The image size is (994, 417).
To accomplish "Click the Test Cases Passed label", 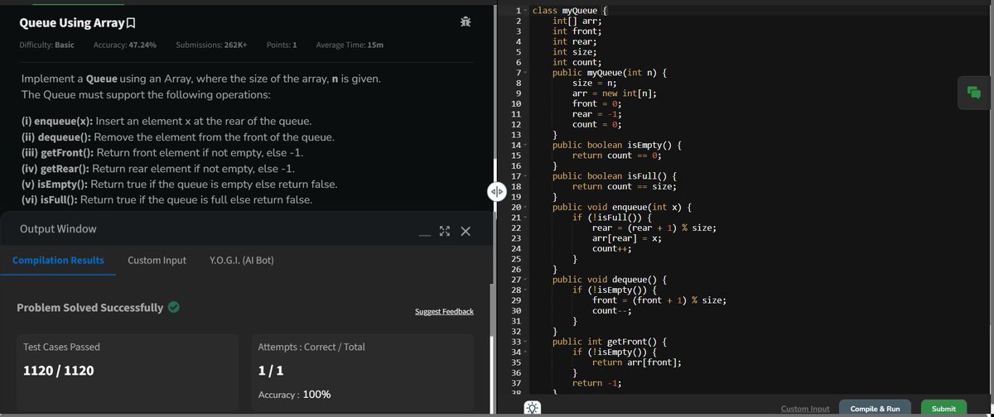I will (x=62, y=347).
